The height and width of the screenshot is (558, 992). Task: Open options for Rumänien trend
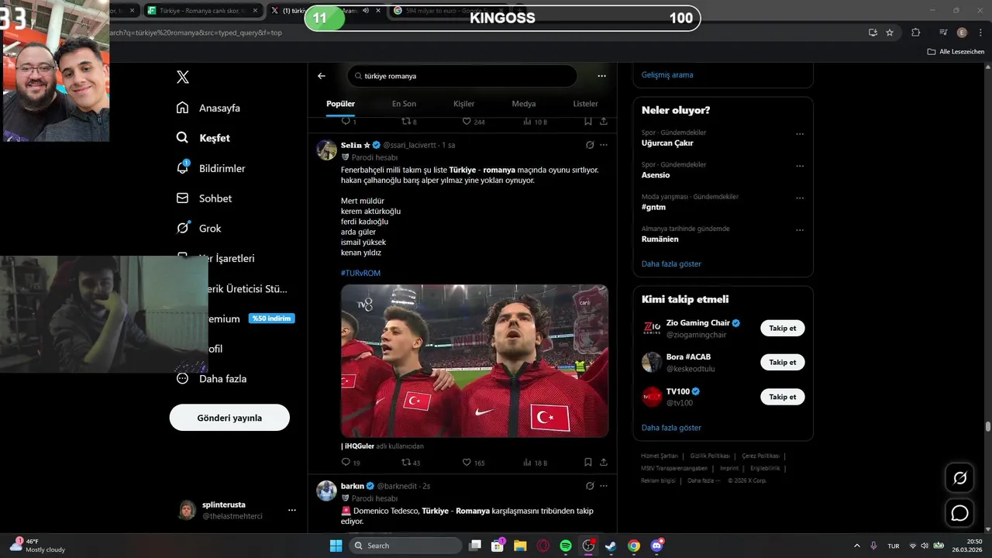point(800,230)
